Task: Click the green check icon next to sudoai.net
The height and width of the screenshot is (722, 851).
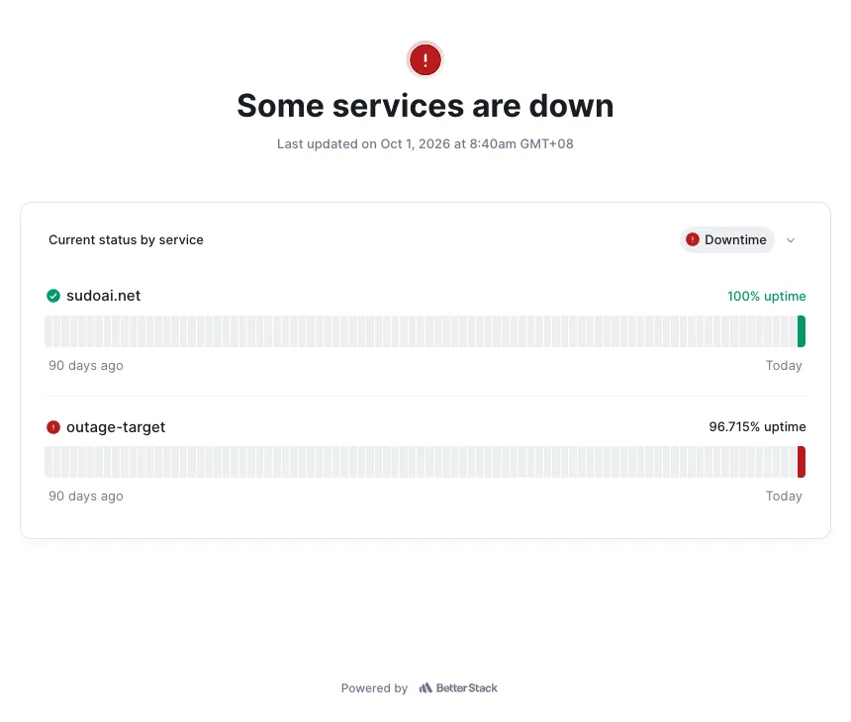Action: [53, 296]
